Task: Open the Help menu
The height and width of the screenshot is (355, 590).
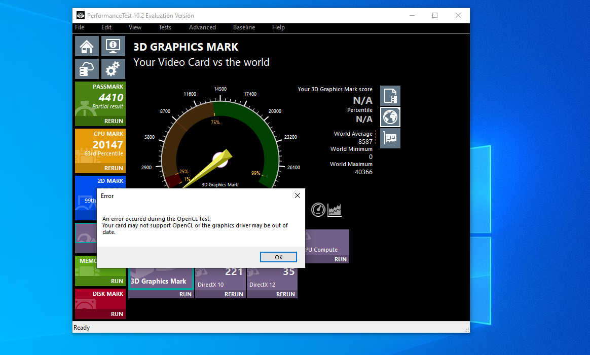Action: [x=278, y=27]
